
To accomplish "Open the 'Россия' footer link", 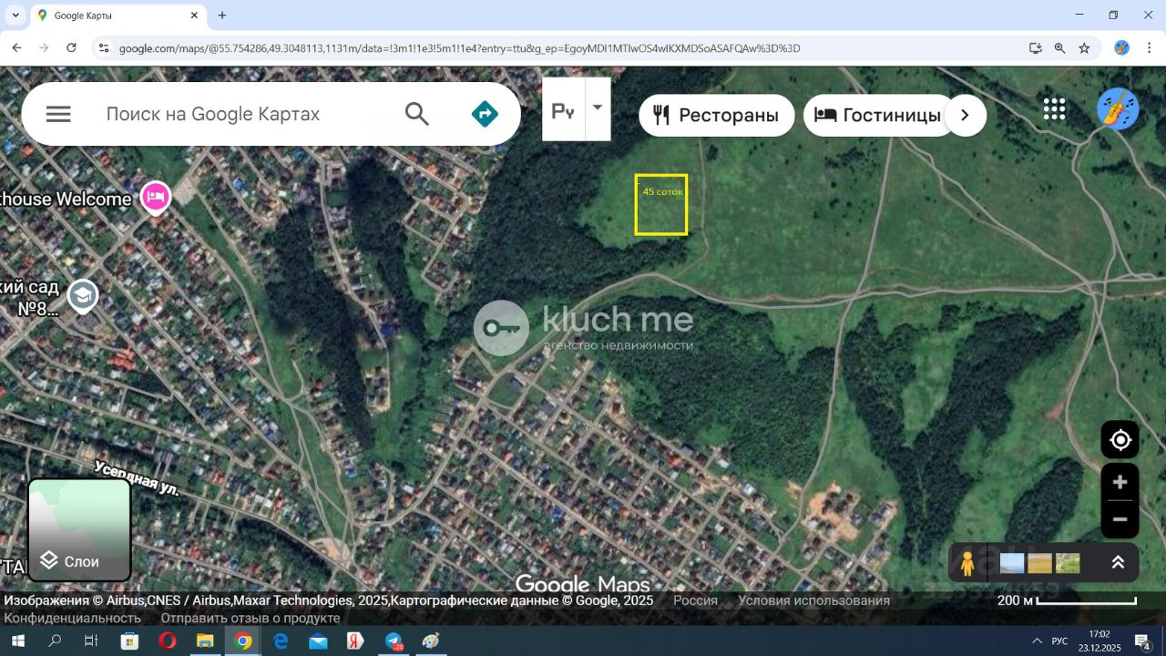I will coord(695,600).
